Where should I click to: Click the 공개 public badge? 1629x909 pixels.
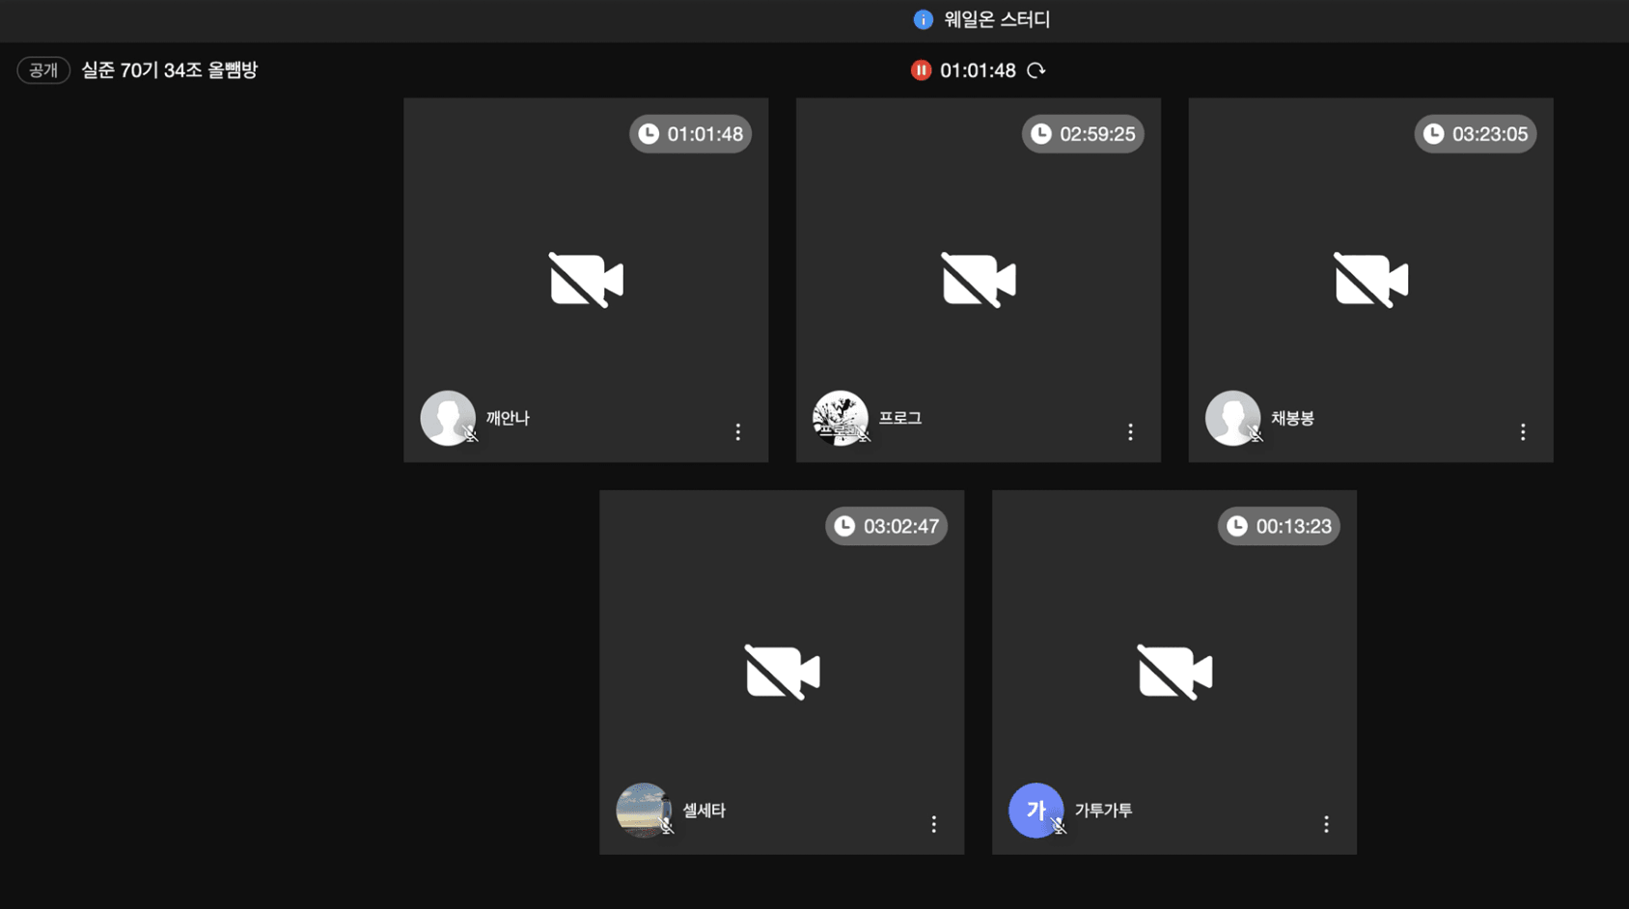pyautogui.click(x=43, y=70)
